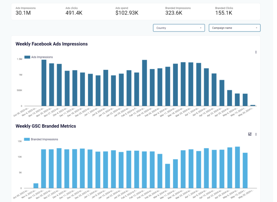Click the tiny last bar in Facebook Ads chart

(253, 105)
